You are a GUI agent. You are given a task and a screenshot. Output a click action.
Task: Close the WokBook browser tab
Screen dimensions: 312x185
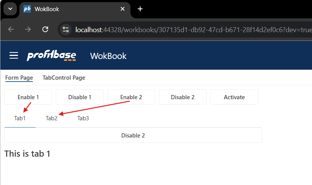click(123, 9)
